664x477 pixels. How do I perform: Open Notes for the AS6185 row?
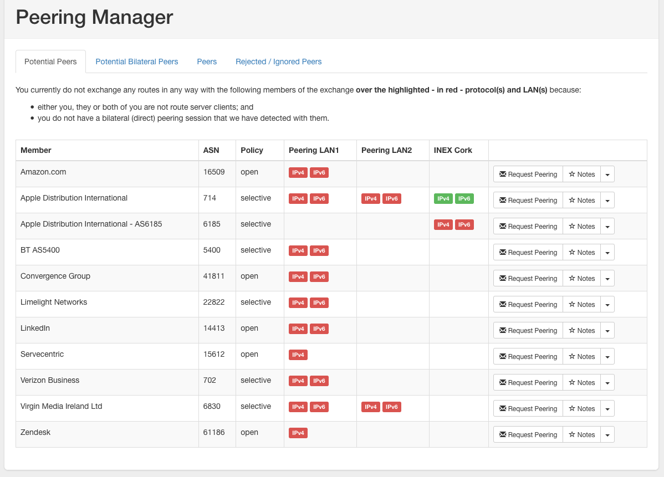[581, 227]
